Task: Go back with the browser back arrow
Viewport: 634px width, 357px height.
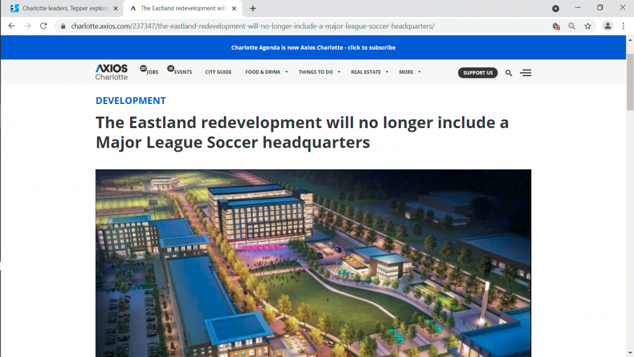Action: click(11, 26)
